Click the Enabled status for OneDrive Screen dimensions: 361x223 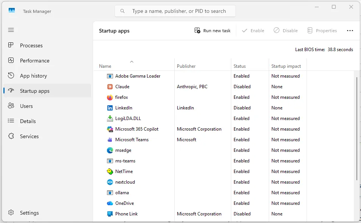tap(242, 203)
